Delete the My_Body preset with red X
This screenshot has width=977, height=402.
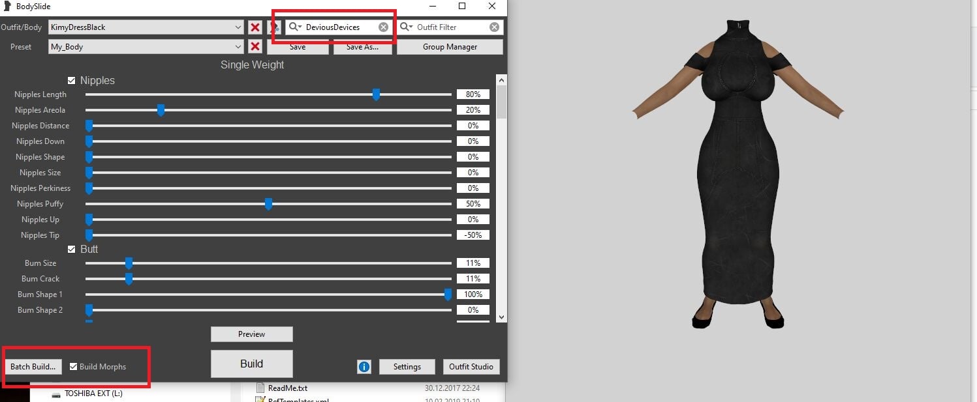(x=255, y=47)
